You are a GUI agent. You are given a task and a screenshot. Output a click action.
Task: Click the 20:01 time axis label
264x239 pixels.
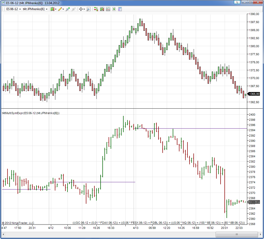click(224, 228)
